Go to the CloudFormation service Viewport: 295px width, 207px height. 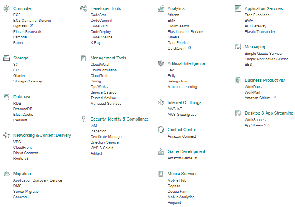click(104, 70)
